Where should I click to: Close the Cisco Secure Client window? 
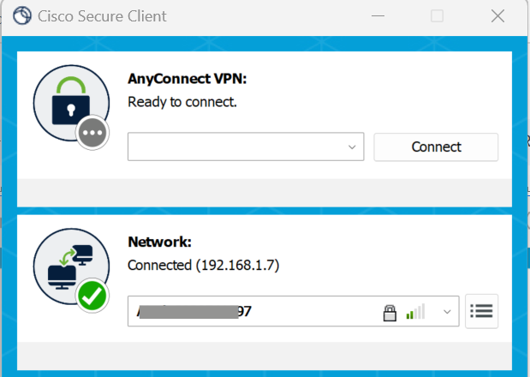pos(497,16)
